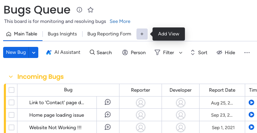Assign developer for Website Not Working row
The width and height of the screenshot is (257, 133).
(x=181, y=127)
